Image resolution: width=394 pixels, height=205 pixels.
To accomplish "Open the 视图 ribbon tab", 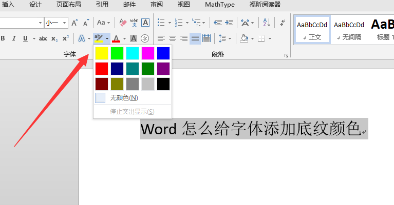I will point(184,5).
